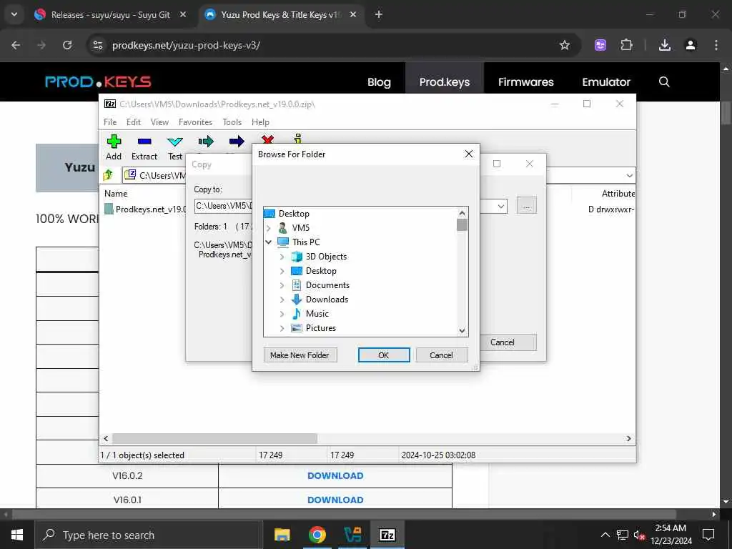Click the Add icon in 7-Zip toolbar
The height and width of the screenshot is (549, 732).
114,142
